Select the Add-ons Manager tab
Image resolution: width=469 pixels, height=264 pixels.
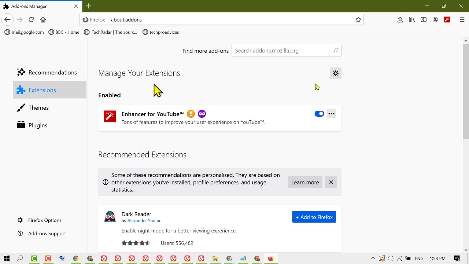point(40,6)
